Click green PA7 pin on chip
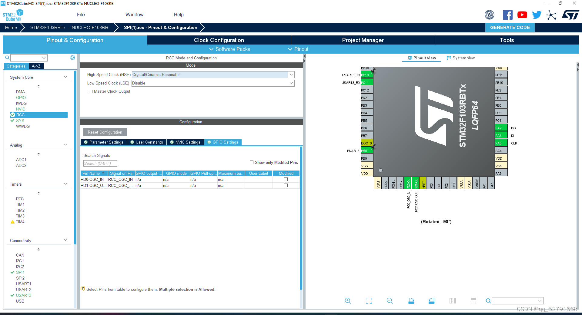 pyautogui.click(x=501, y=128)
